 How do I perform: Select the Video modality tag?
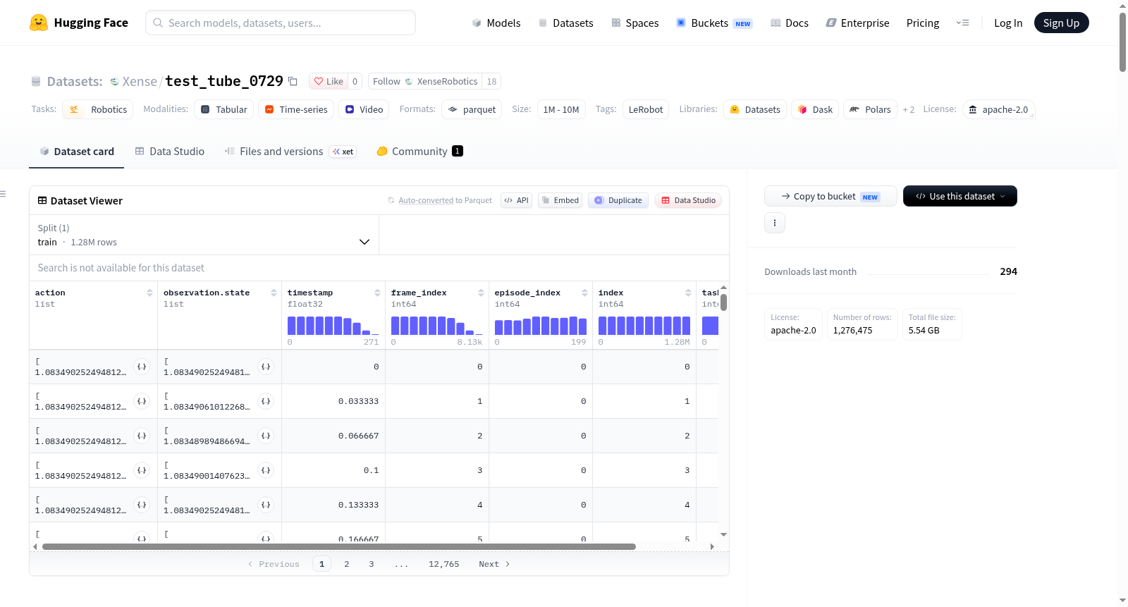coord(364,109)
